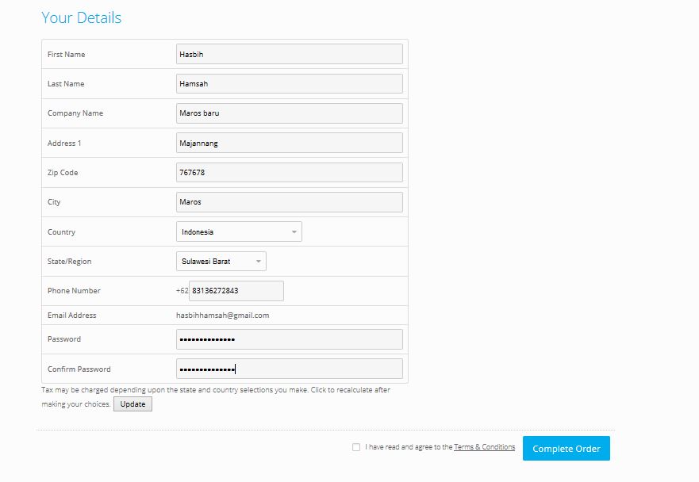Click the Company Name field showing Maros baru
The height and width of the screenshot is (482, 699).
pos(289,113)
